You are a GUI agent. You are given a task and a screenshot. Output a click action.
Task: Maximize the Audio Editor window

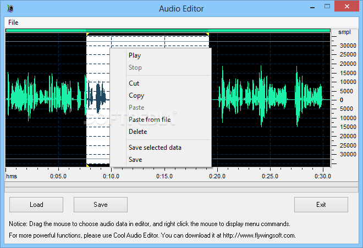click(x=327, y=7)
